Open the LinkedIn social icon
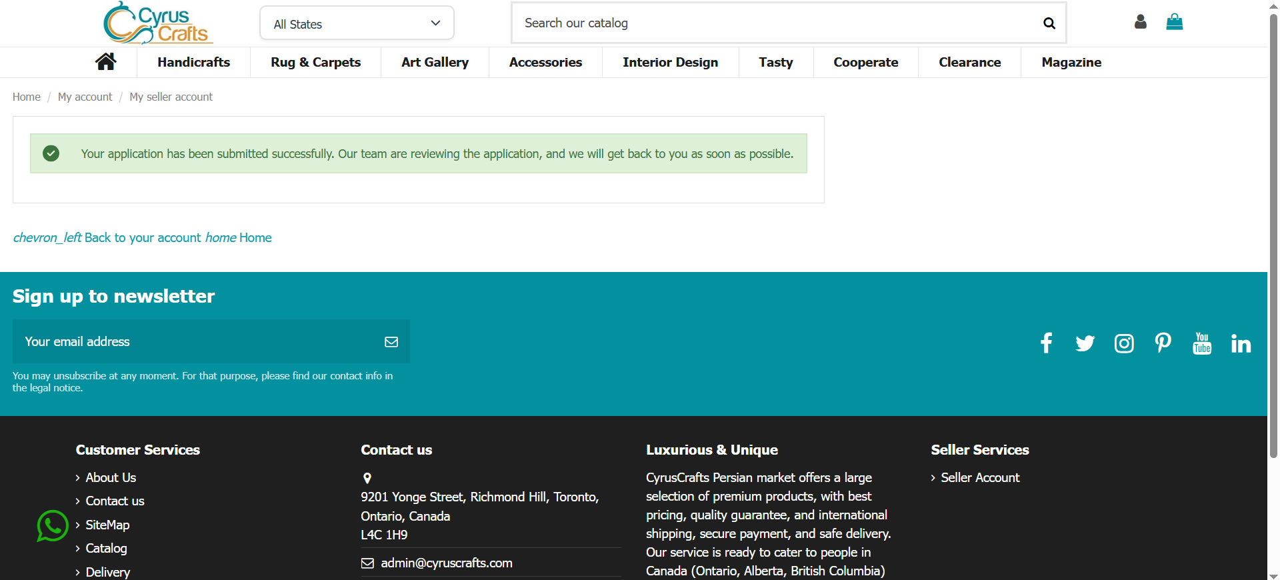The height and width of the screenshot is (580, 1280). tap(1241, 343)
